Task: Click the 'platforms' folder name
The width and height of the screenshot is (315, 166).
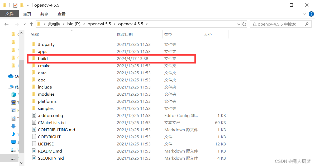Action: click(47, 101)
